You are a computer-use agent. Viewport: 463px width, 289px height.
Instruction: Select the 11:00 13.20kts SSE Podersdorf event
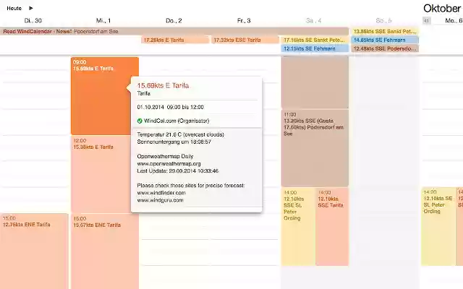pos(315,148)
